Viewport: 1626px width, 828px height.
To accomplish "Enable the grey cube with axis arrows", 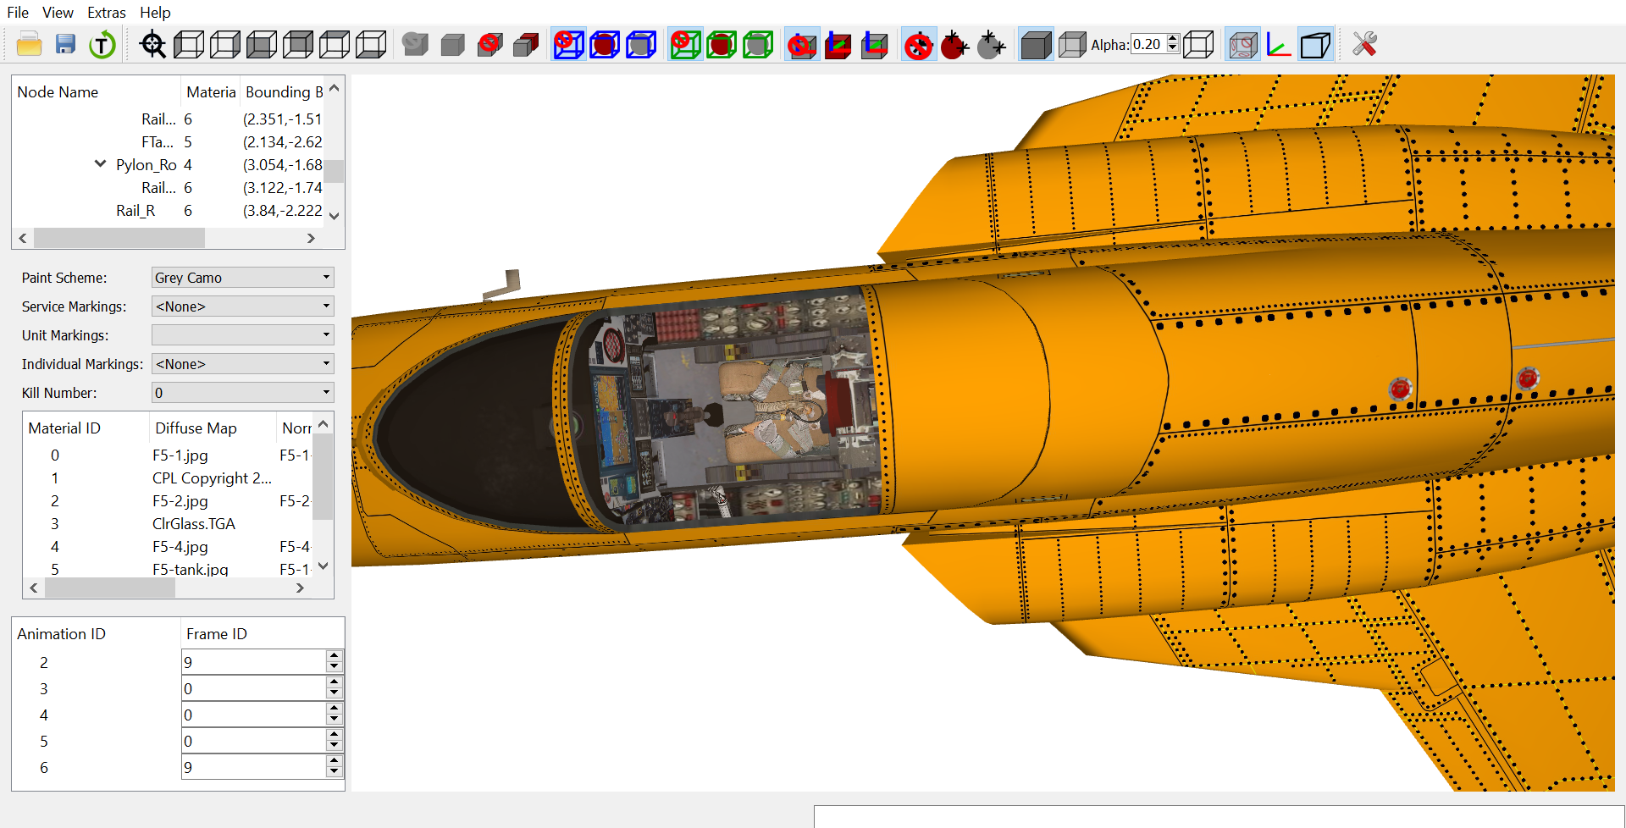I will tap(875, 44).
